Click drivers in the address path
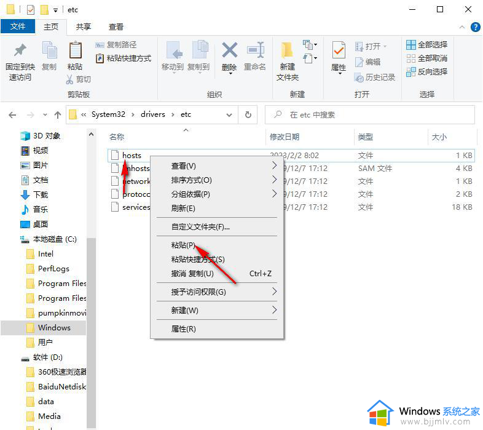 point(153,114)
